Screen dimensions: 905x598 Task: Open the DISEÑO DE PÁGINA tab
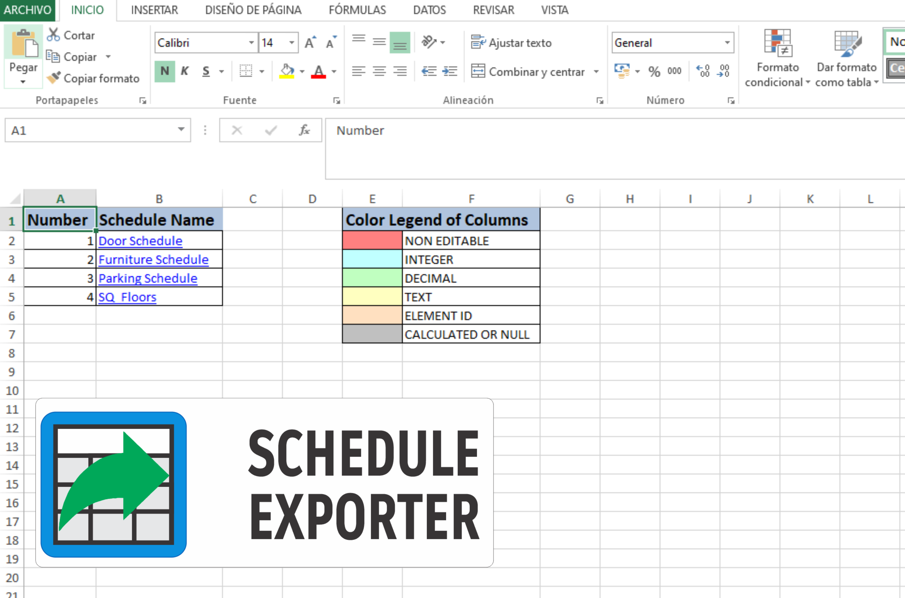point(253,10)
